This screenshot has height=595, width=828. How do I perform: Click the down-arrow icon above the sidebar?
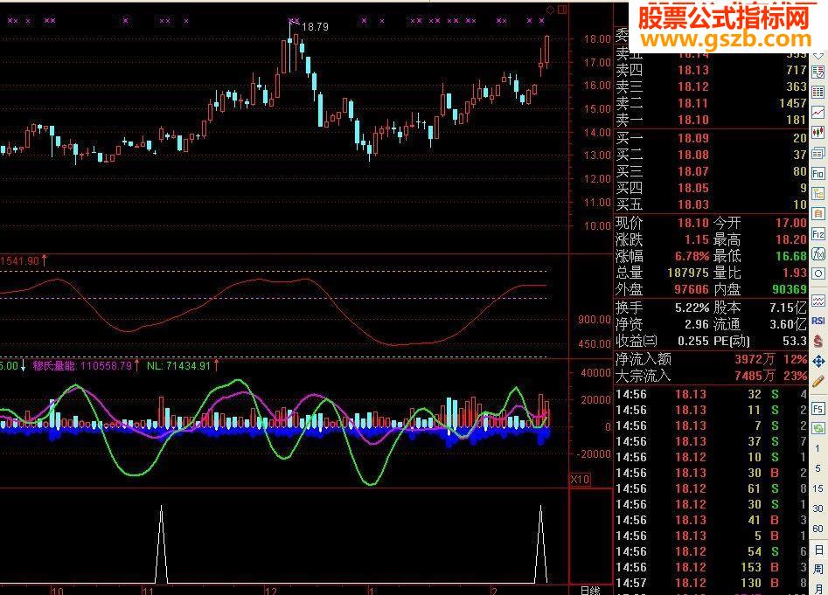(x=818, y=55)
